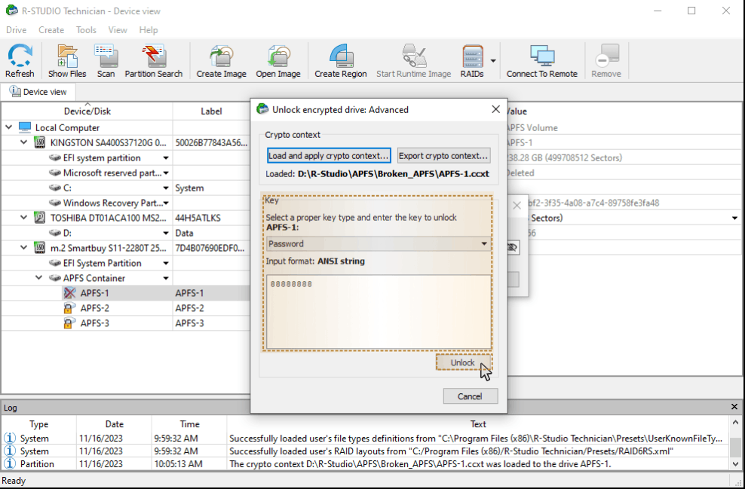Screen dimensions: 745x489
Task: Open the View menu
Action: [x=118, y=29]
